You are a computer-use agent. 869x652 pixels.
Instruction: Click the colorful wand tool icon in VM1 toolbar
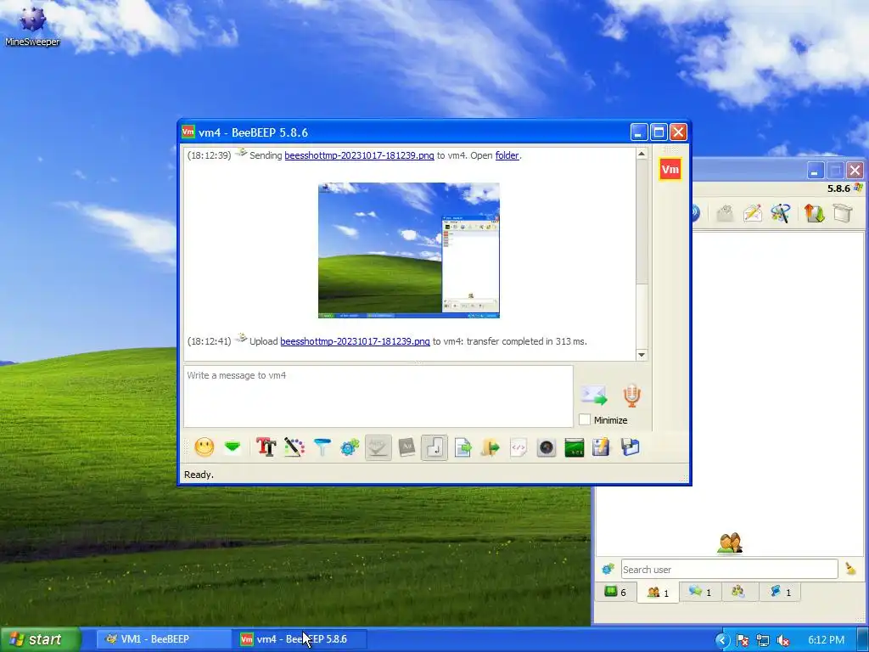[x=781, y=213]
